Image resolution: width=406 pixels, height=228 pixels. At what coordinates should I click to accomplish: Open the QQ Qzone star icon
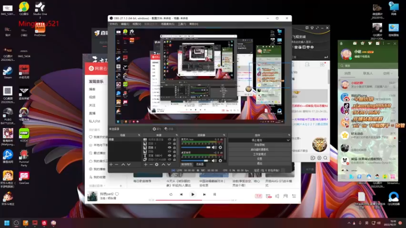point(362,44)
